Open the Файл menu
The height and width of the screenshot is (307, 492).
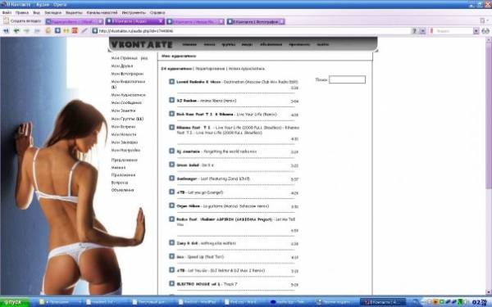pyautogui.click(x=7, y=12)
